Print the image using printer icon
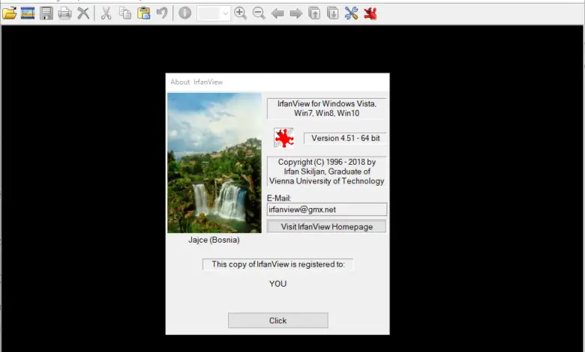Screen dimensions: 585x352 tap(65, 13)
